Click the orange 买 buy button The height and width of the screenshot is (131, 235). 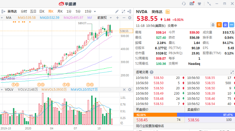click(219, 25)
